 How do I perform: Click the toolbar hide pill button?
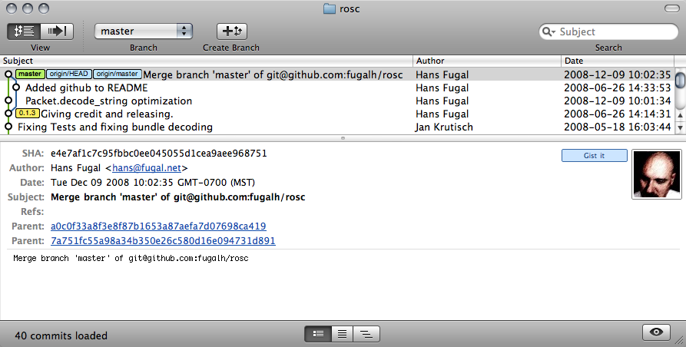click(671, 8)
